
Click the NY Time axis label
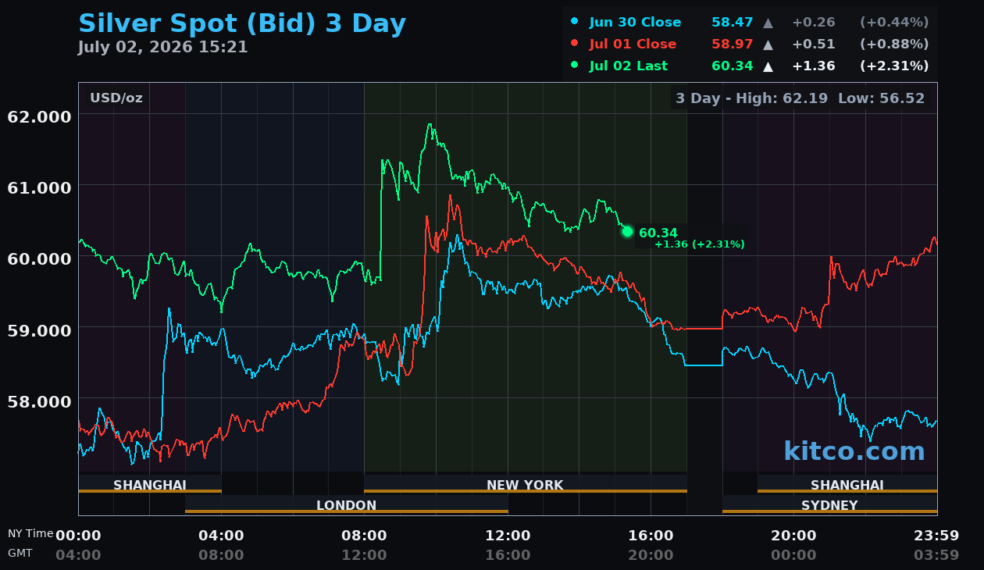tap(30, 533)
